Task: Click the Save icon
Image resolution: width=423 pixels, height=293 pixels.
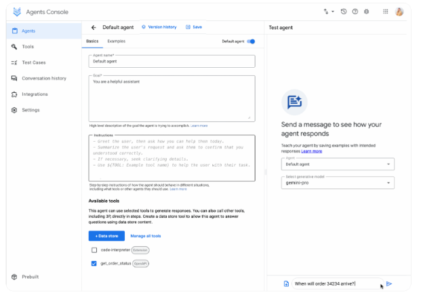Action: click(x=188, y=27)
